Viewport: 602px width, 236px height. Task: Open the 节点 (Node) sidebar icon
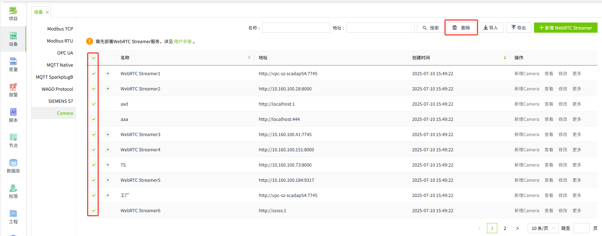tap(13, 141)
